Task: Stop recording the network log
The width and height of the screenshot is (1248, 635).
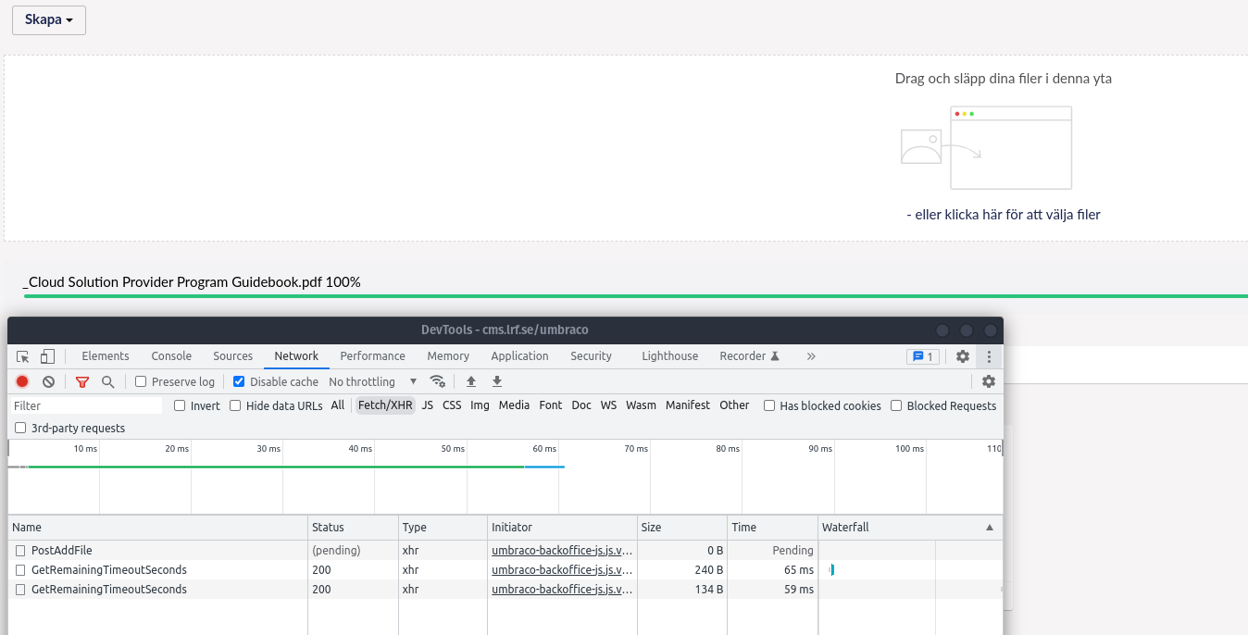Action: coord(21,380)
